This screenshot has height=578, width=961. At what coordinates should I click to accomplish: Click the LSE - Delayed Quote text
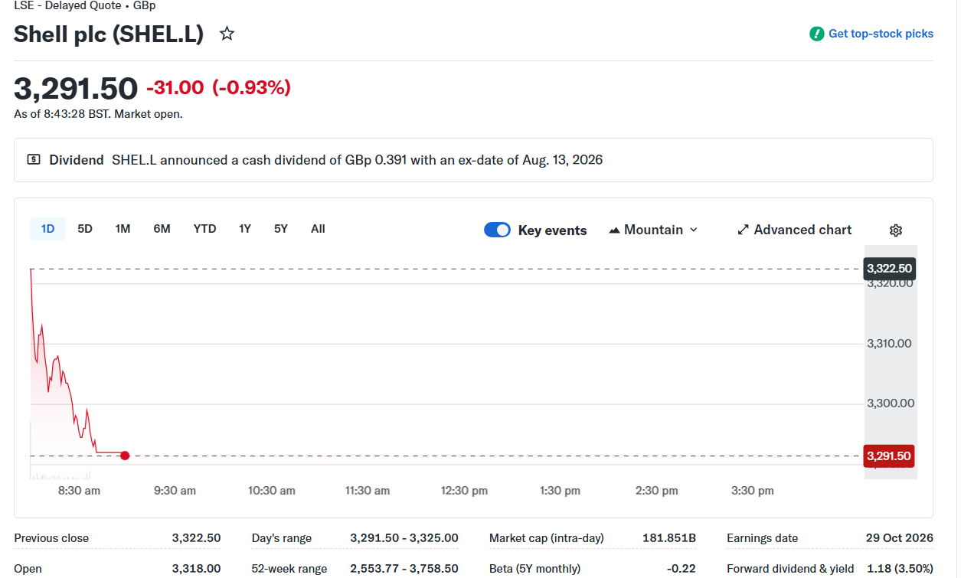pyautogui.click(x=67, y=5)
